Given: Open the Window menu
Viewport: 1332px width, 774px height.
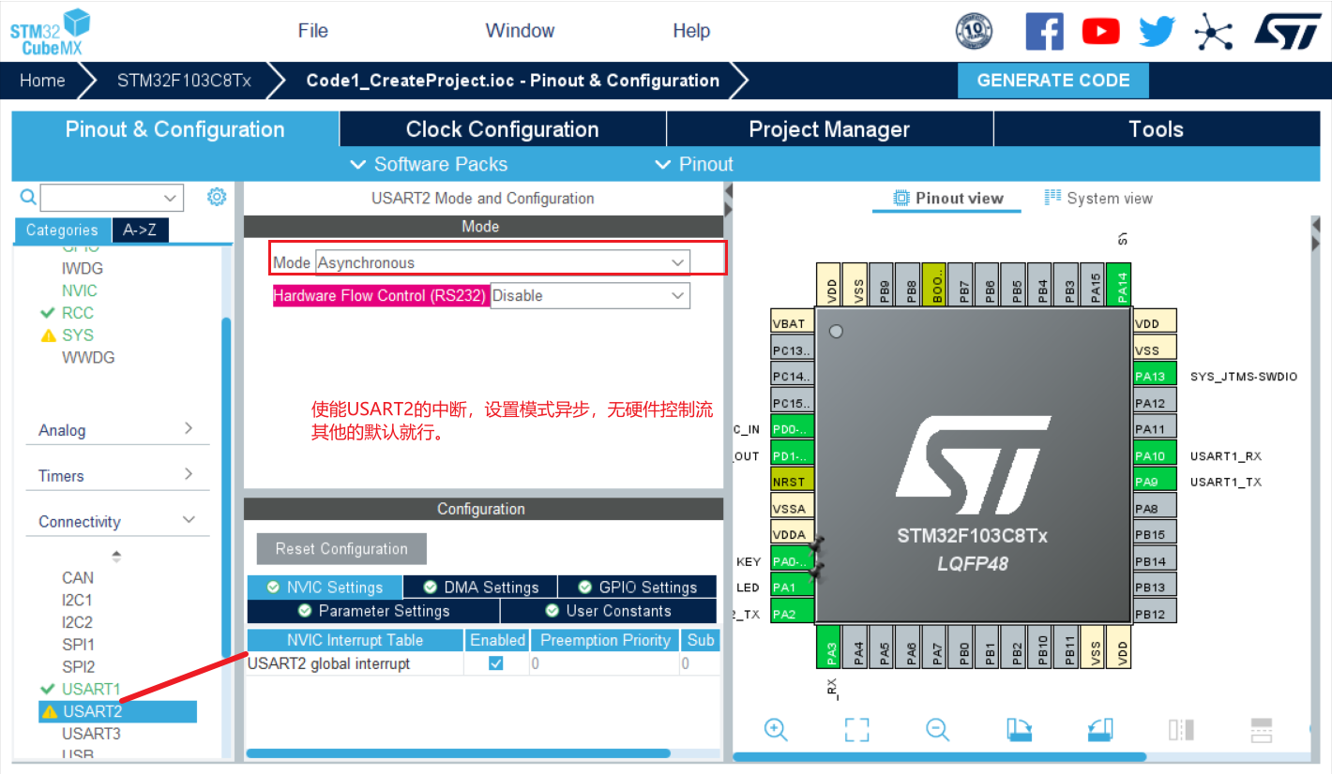Looking at the screenshot, I should tap(520, 31).
